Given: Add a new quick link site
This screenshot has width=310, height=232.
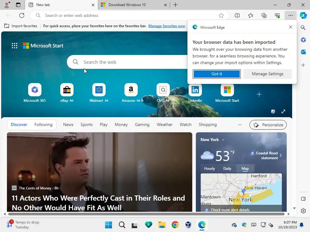Looking at the screenshot, I should tap(259, 94).
